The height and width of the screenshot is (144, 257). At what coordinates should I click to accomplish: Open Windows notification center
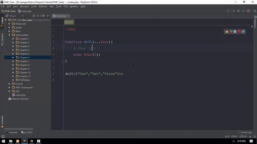(x=251, y=141)
